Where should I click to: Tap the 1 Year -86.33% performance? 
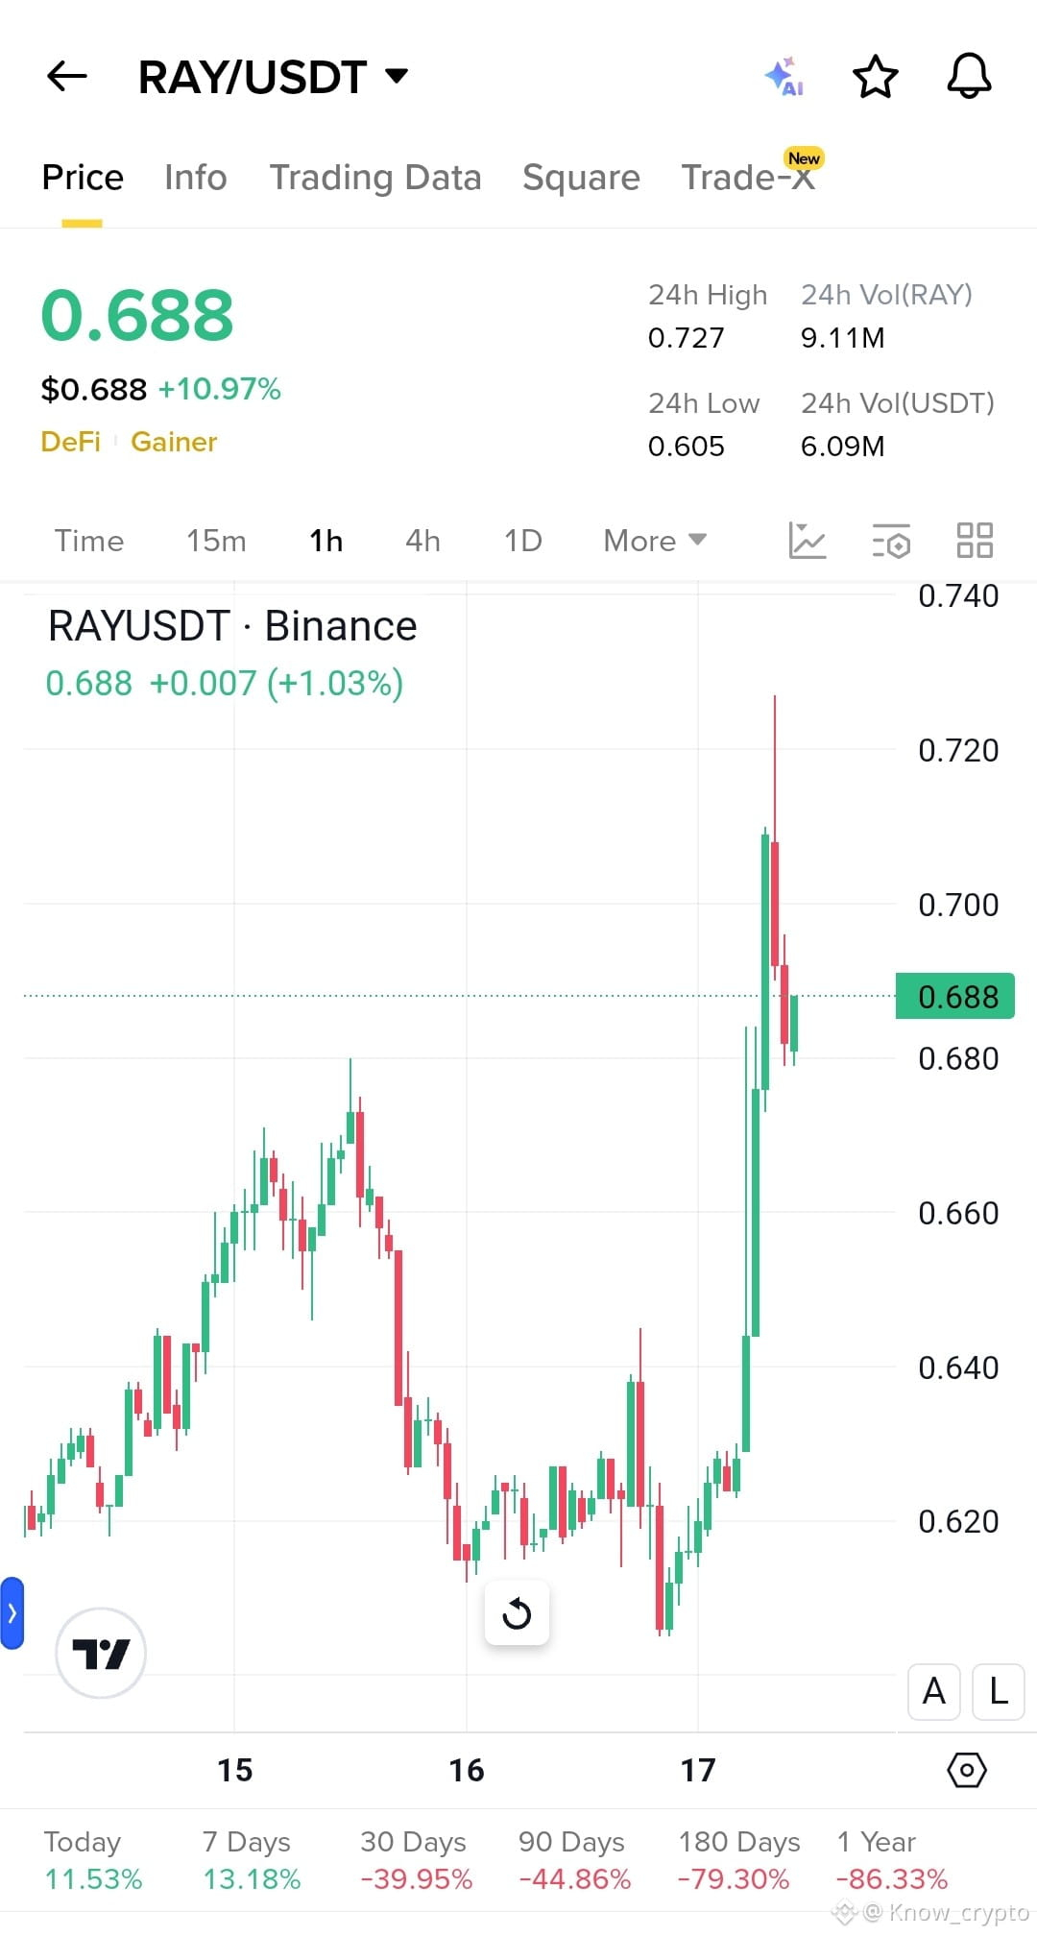pos(892,1860)
